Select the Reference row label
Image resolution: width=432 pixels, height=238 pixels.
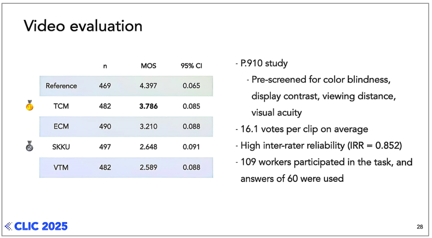point(61,86)
